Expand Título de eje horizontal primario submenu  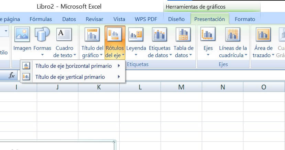pos(73,66)
